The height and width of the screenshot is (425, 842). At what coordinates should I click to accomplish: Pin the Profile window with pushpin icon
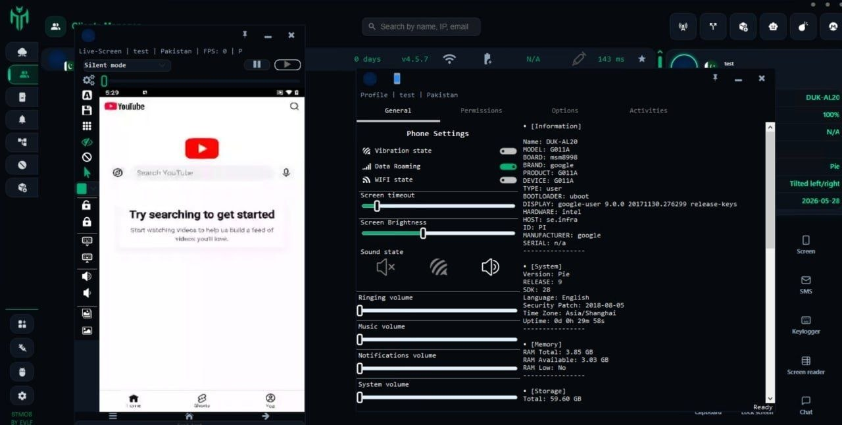coord(715,78)
